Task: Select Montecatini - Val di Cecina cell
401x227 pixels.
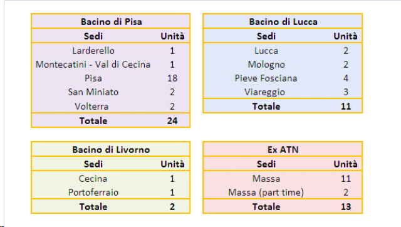Action: click(93, 65)
